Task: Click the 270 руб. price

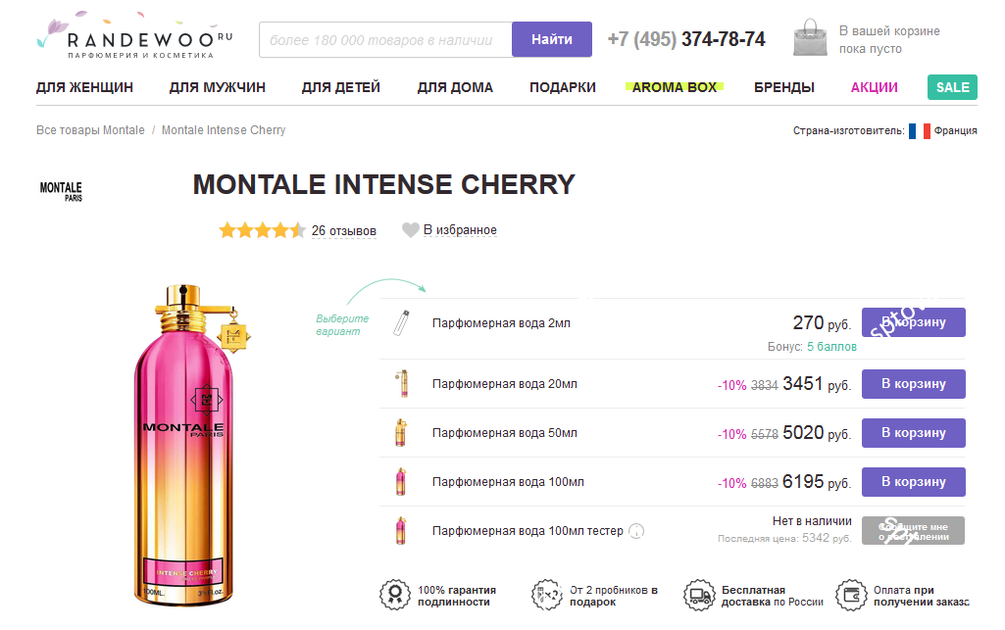Action: point(822,322)
